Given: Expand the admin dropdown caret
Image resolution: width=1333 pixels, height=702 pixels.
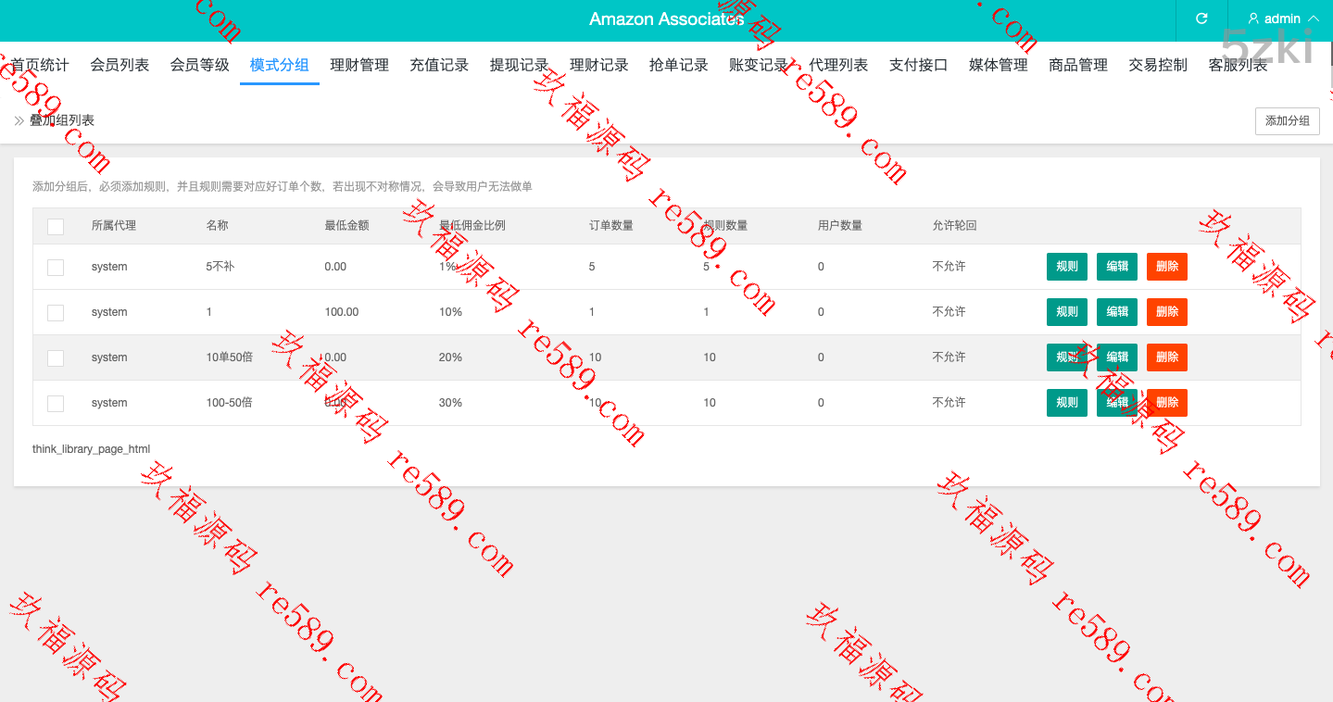Looking at the screenshot, I should click(1313, 19).
